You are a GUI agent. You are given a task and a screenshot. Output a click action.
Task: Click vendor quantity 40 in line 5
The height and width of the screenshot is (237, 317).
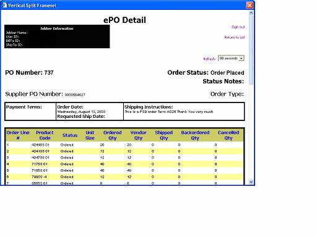click(x=129, y=170)
